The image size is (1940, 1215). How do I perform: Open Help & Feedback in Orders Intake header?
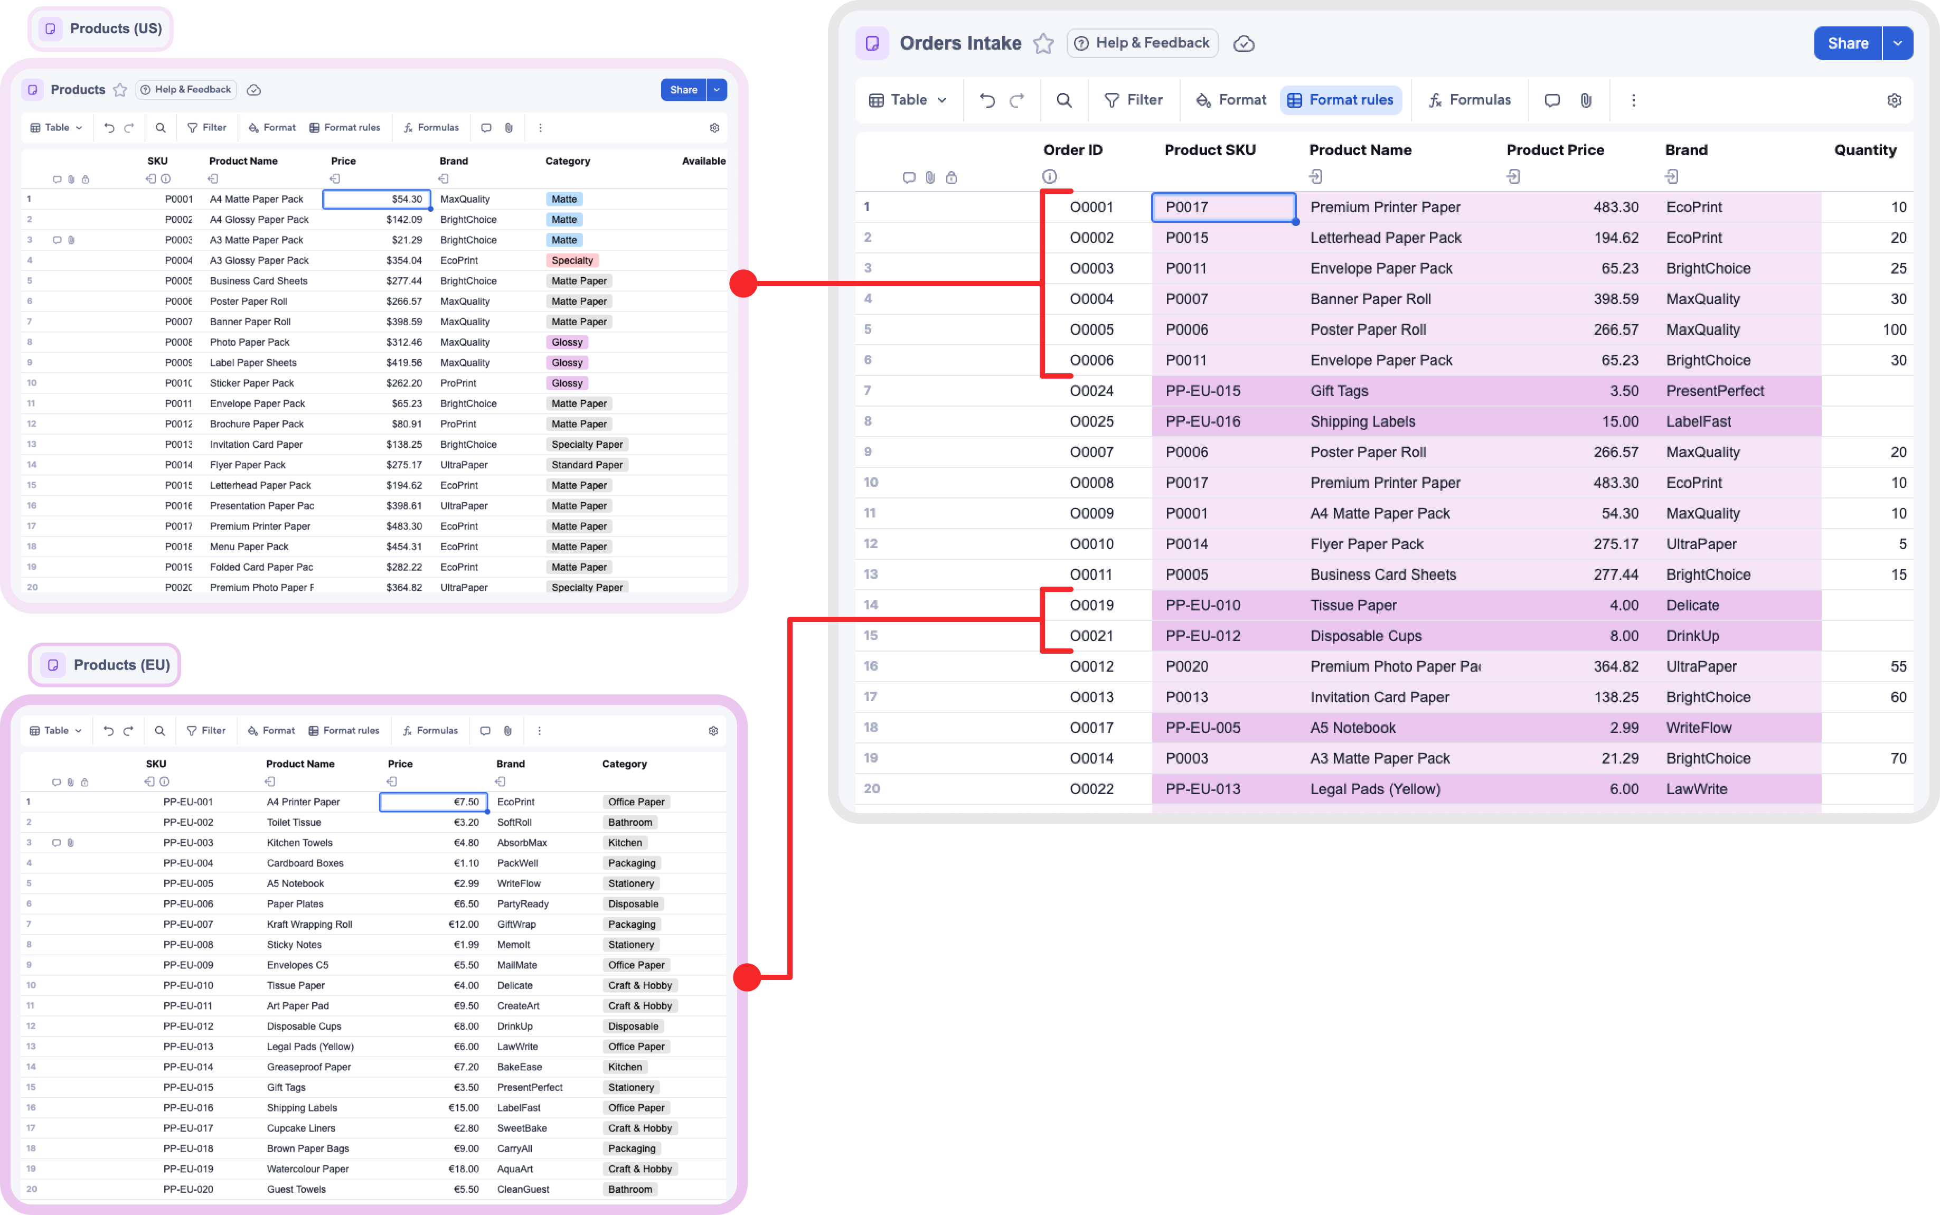coord(1142,43)
